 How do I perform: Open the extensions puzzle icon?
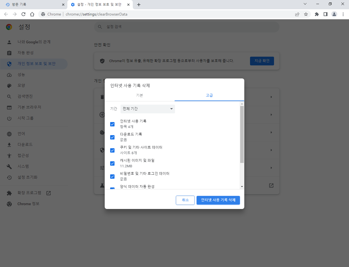coord(317,14)
